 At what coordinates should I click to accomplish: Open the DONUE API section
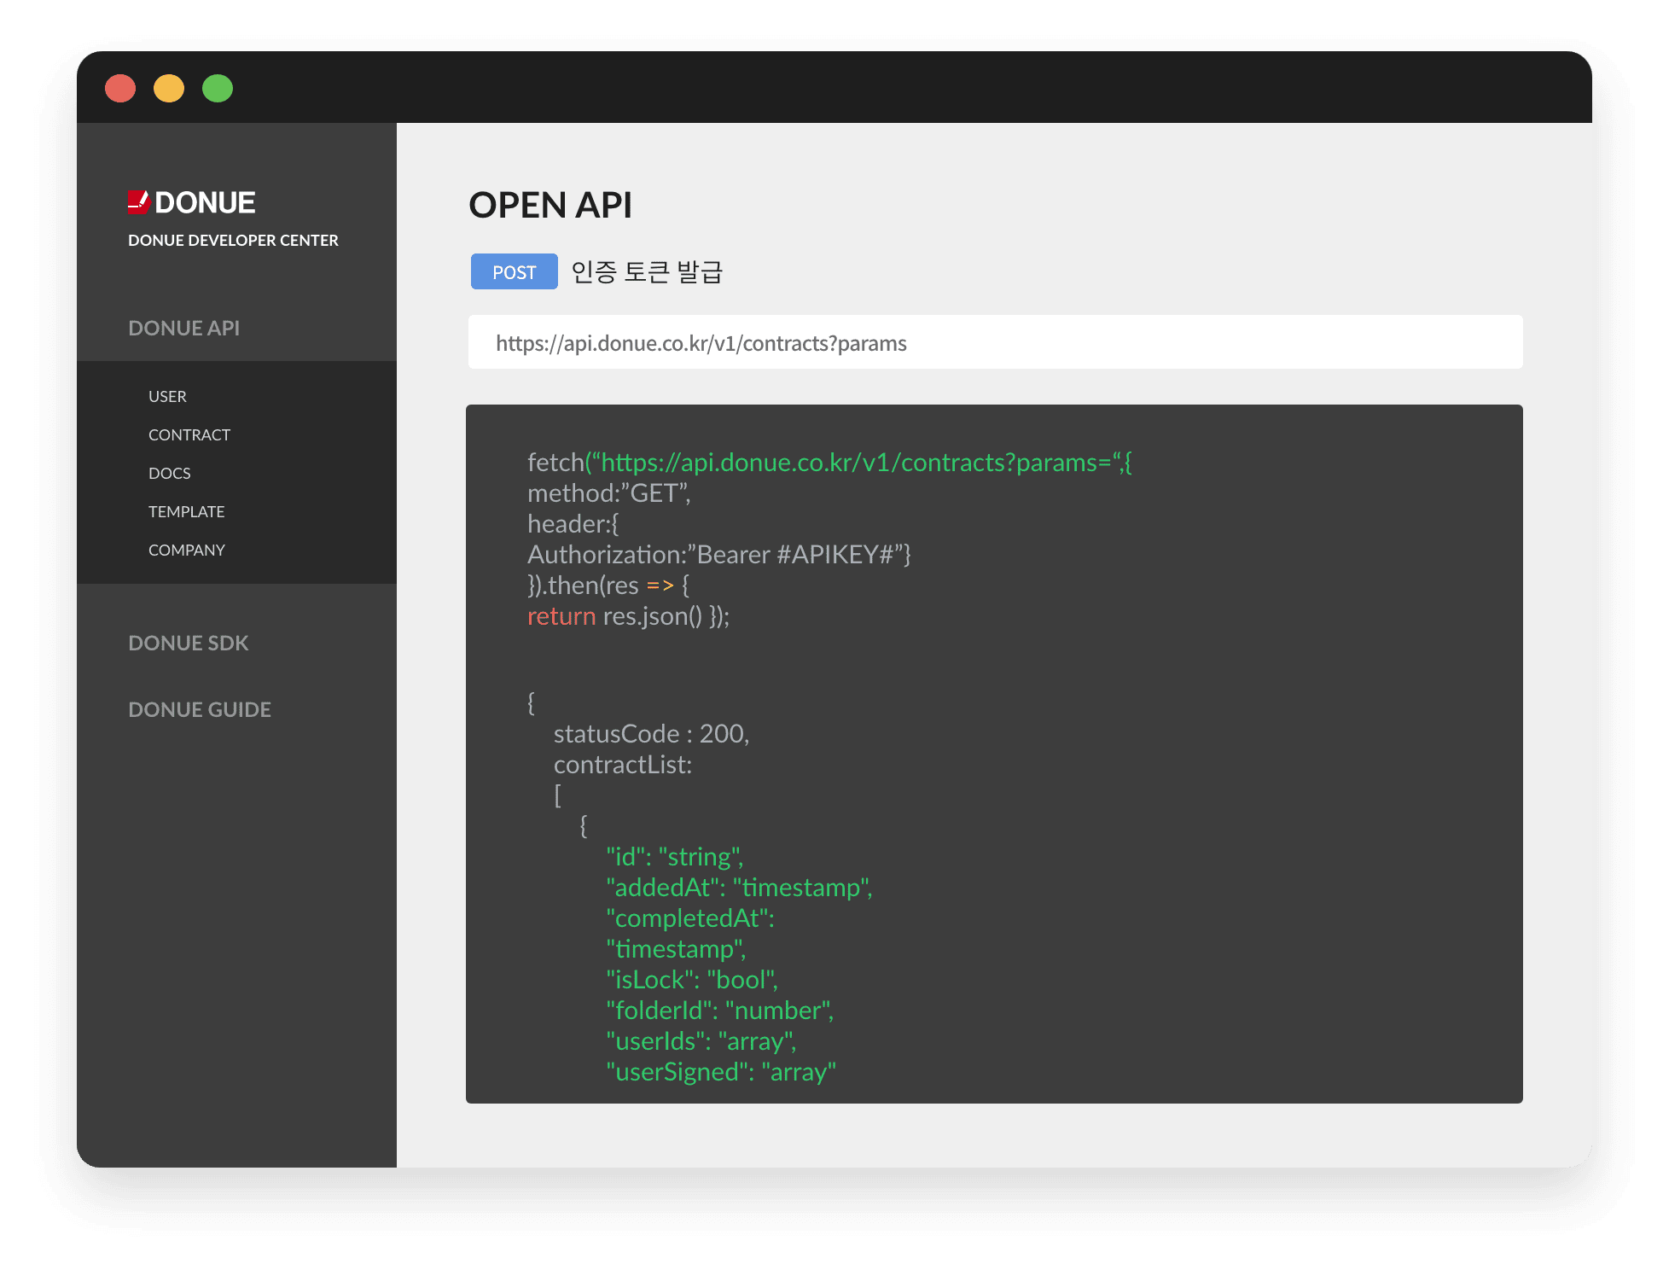point(183,329)
